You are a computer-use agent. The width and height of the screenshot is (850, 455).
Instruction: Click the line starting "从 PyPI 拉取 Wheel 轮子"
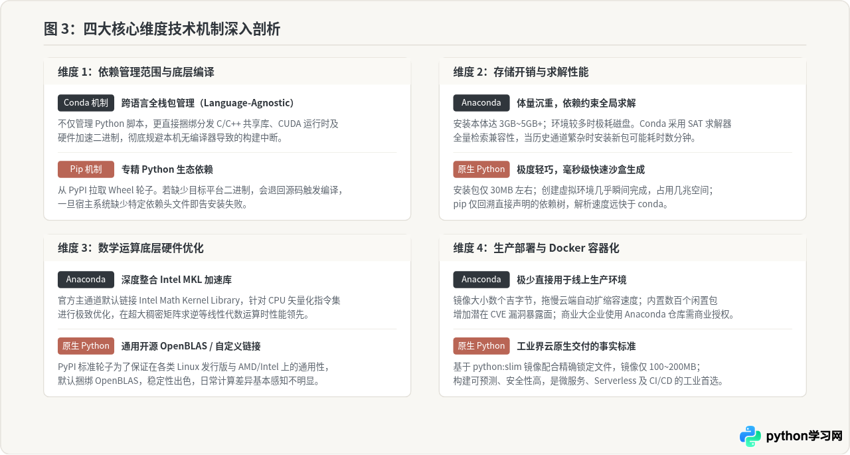click(201, 190)
